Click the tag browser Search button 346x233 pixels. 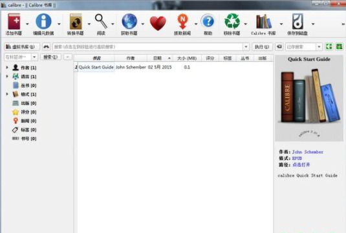(50, 57)
